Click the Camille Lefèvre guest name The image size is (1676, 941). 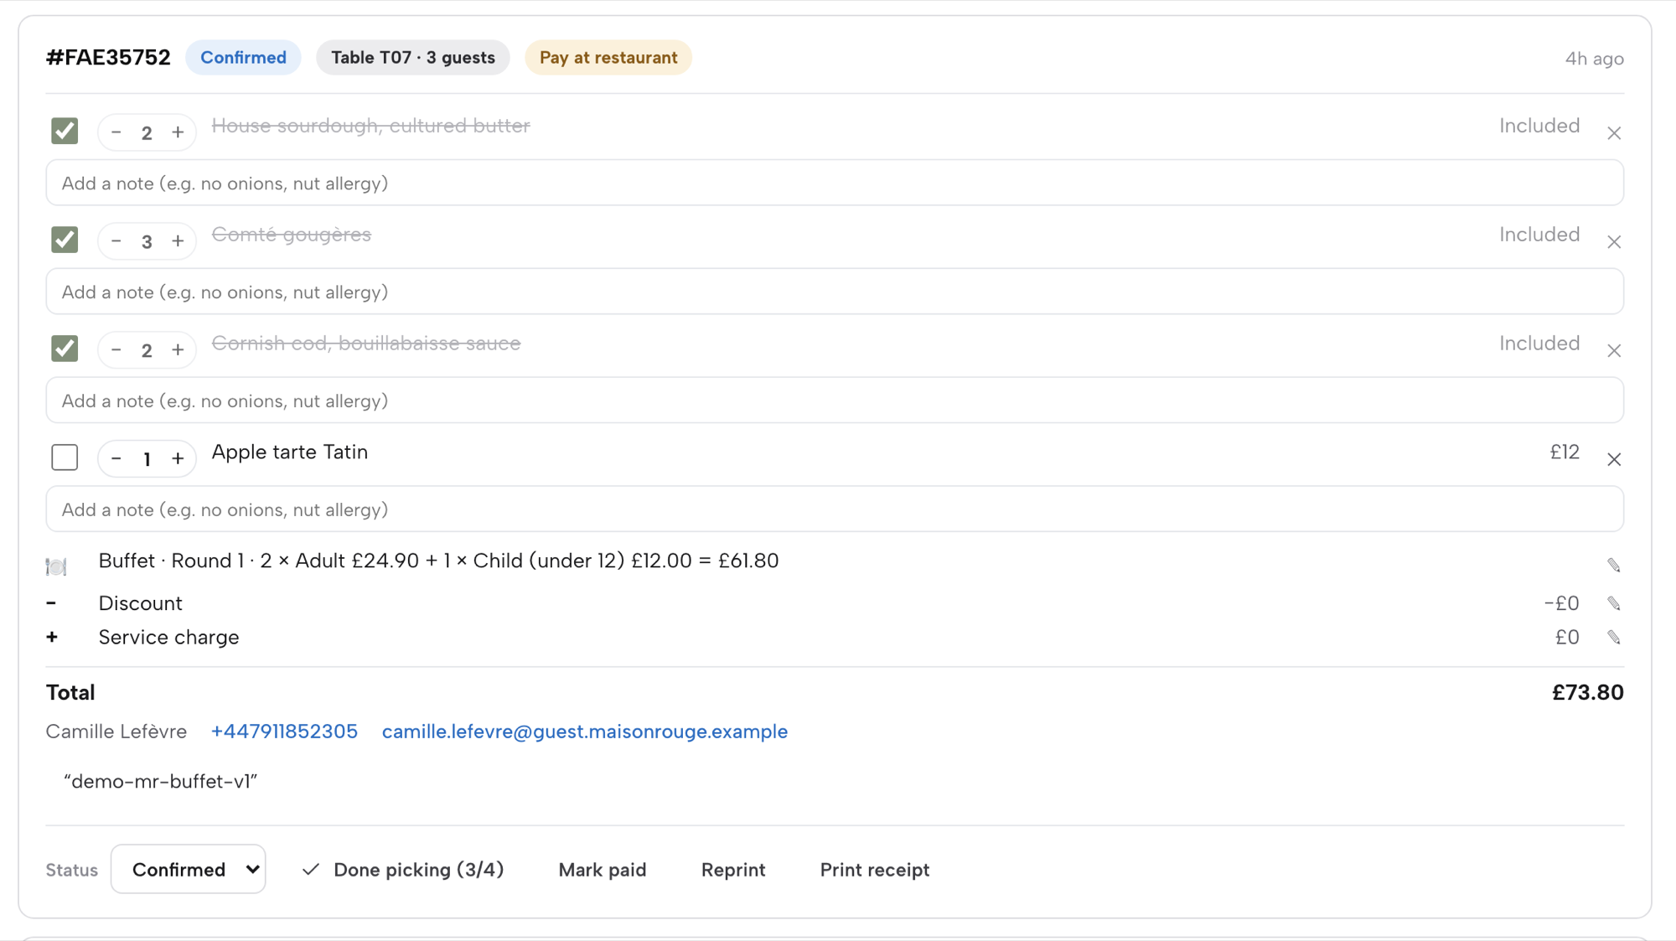pos(116,732)
